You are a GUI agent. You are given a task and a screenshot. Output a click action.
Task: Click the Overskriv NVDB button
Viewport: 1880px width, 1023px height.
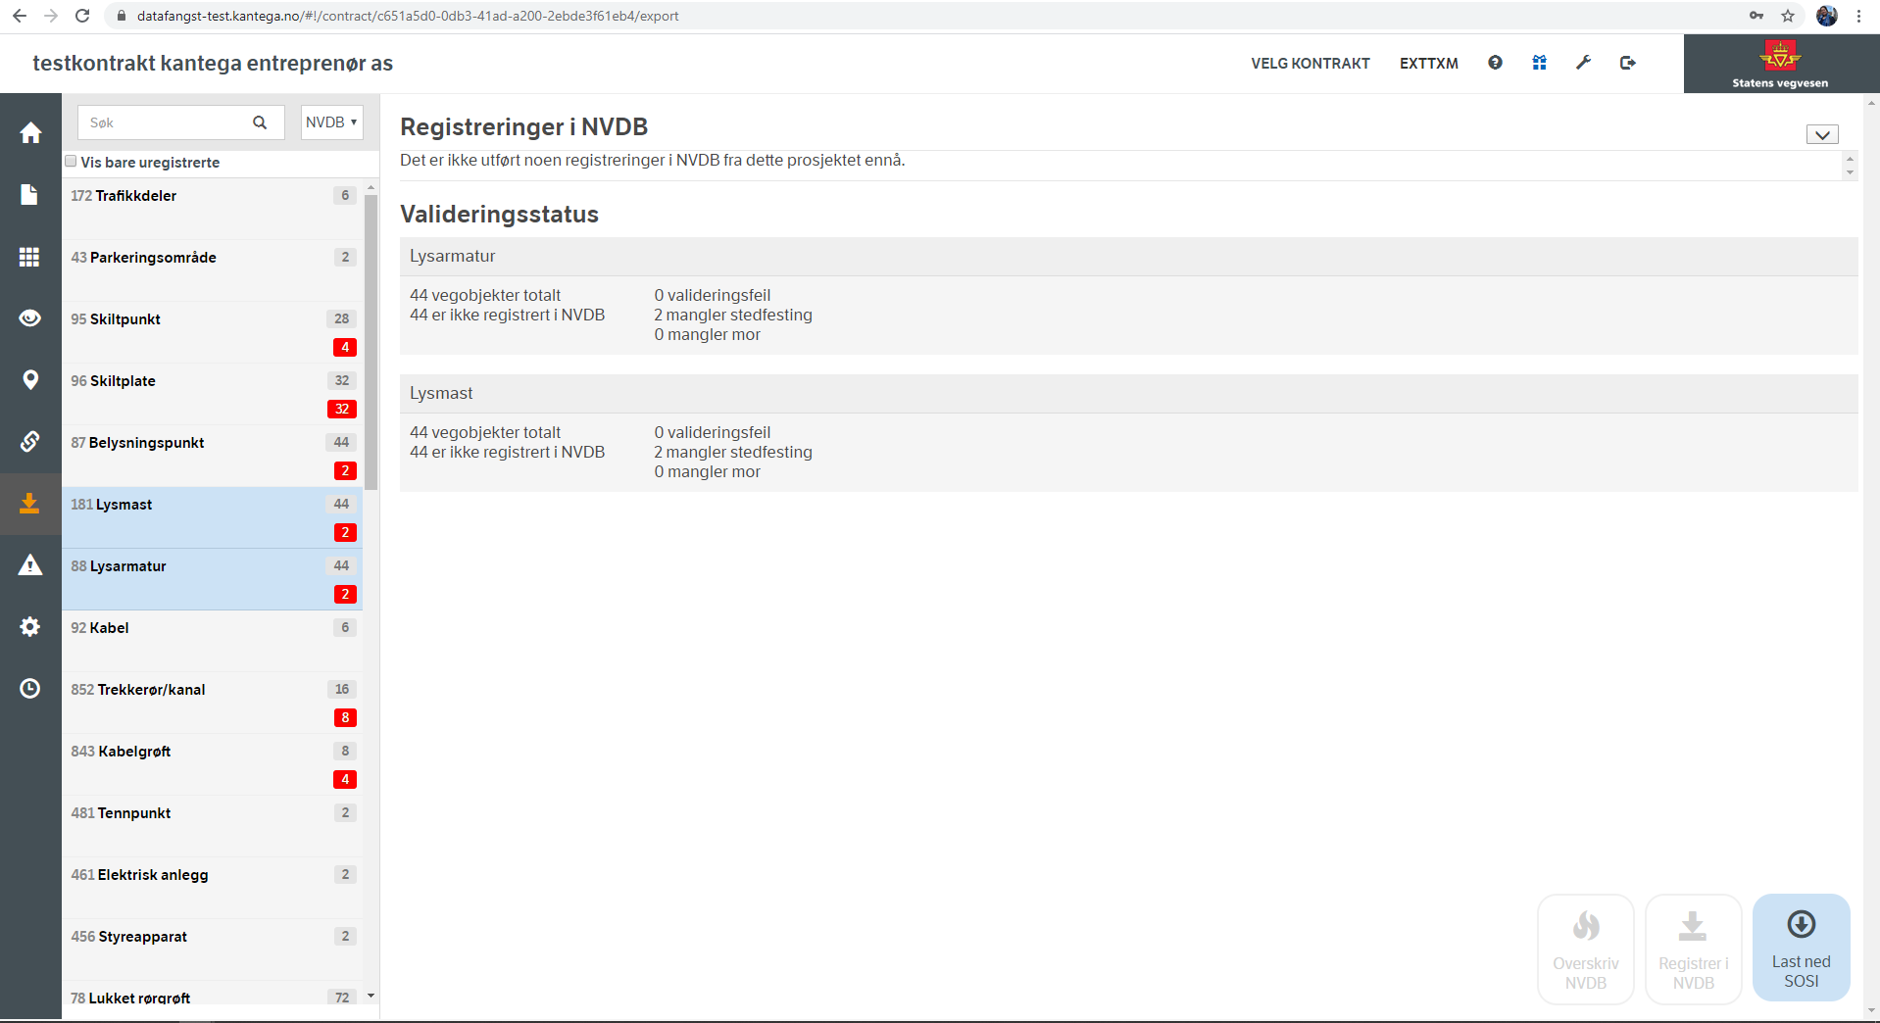point(1585,950)
